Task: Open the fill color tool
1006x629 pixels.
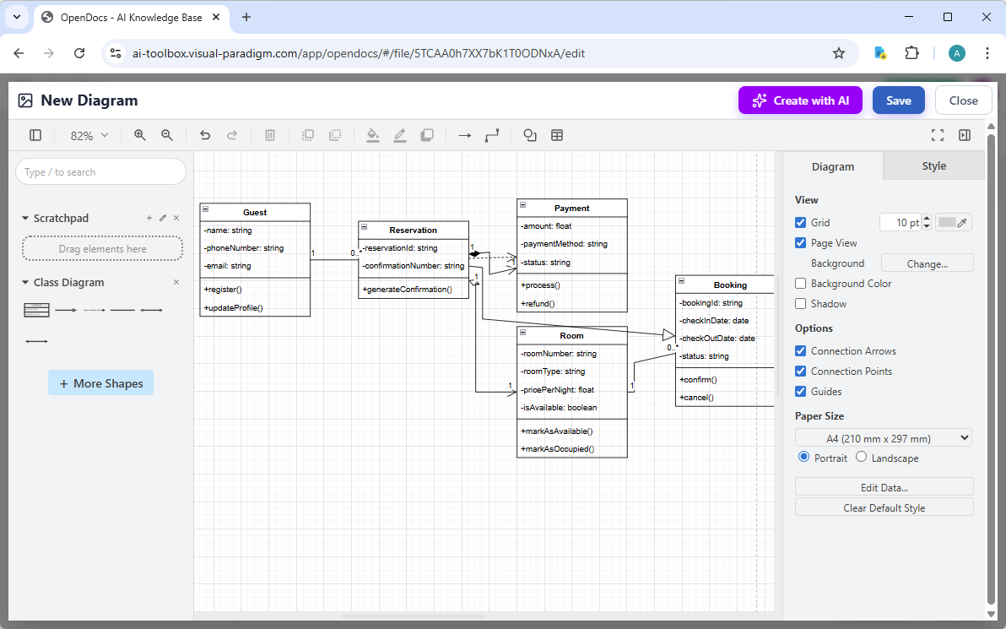Action: point(373,135)
